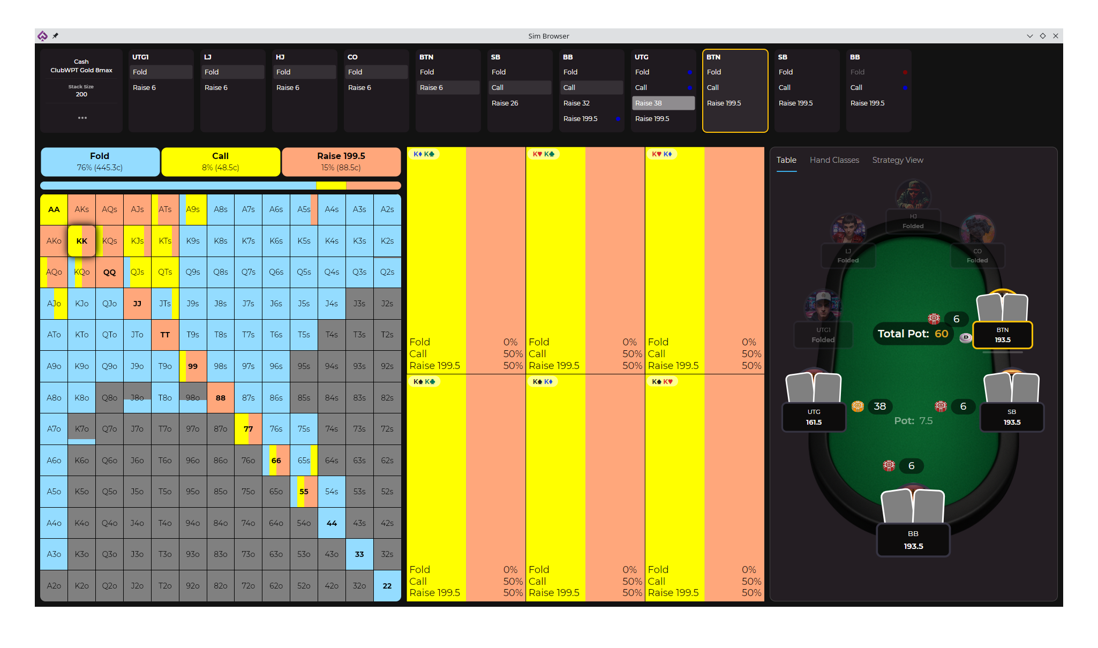Select the Call 8% action summary
The image size is (1098, 648).
pos(221,162)
